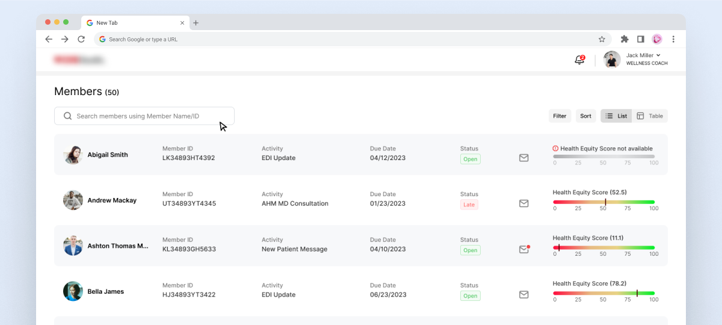Open mail icon for Abigail Smith
This screenshot has height=325, width=722.
523,158
